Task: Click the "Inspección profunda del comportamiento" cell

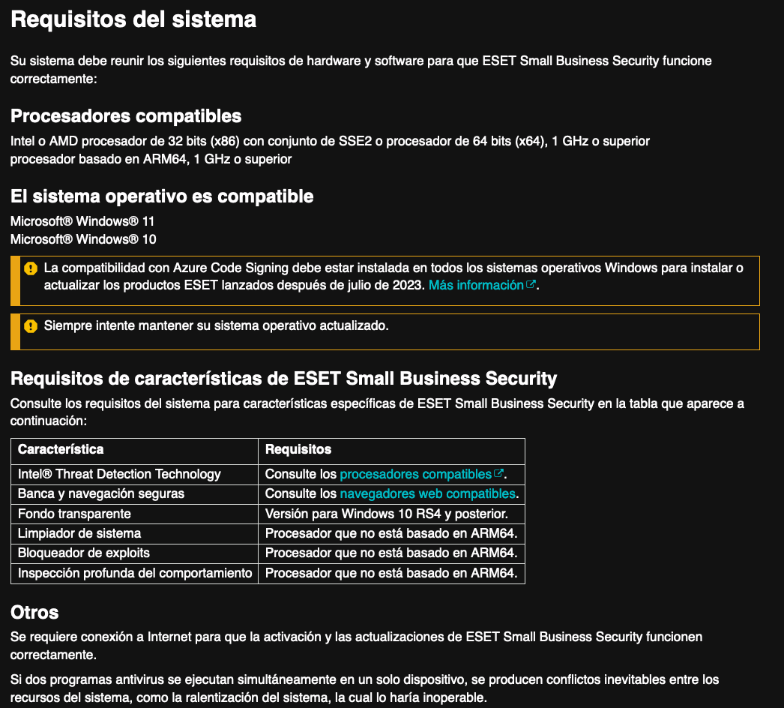Action: (135, 573)
